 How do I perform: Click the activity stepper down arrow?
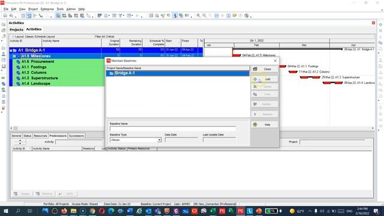20,143
